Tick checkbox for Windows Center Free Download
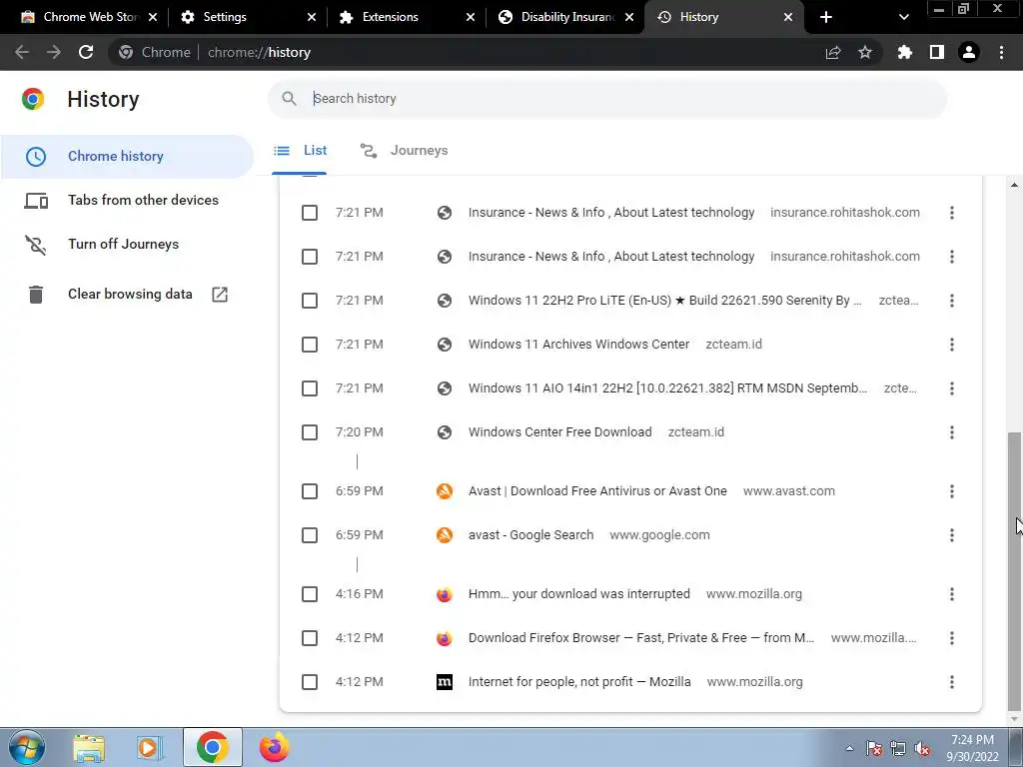The width and height of the screenshot is (1023, 767). coord(310,432)
